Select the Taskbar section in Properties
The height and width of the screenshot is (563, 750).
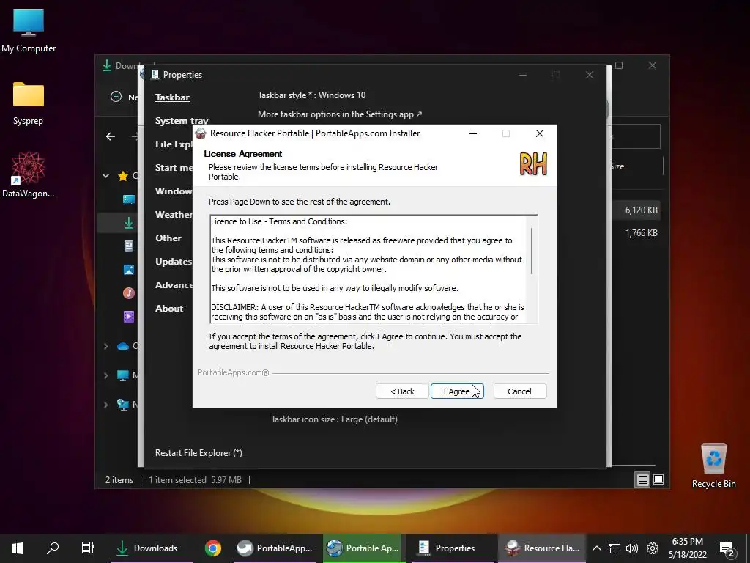pos(172,97)
